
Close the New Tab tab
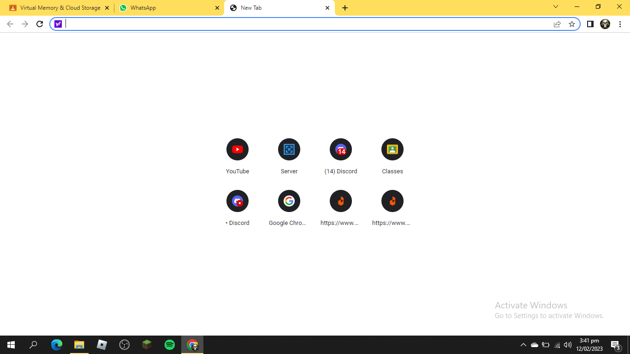pos(327,8)
